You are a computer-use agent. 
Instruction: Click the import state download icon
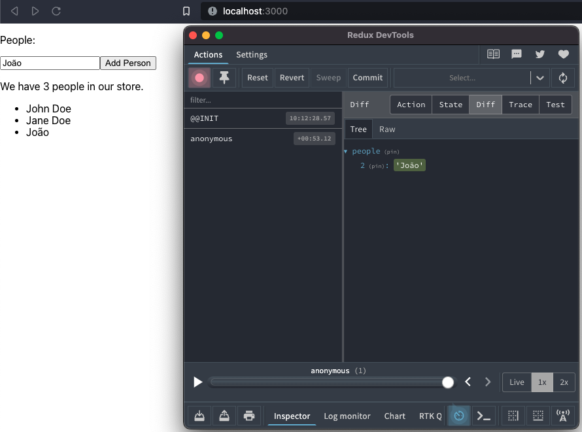tap(199, 416)
